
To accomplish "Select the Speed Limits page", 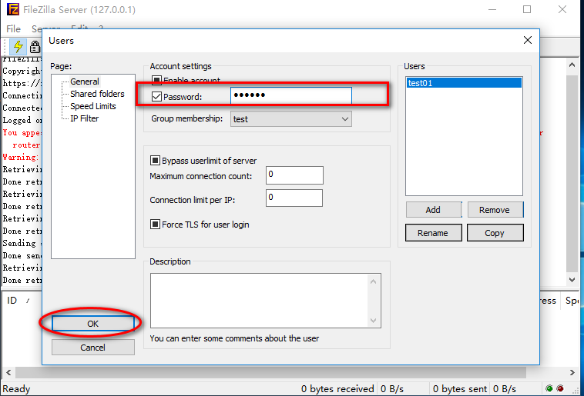I will click(x=93, y=106).
